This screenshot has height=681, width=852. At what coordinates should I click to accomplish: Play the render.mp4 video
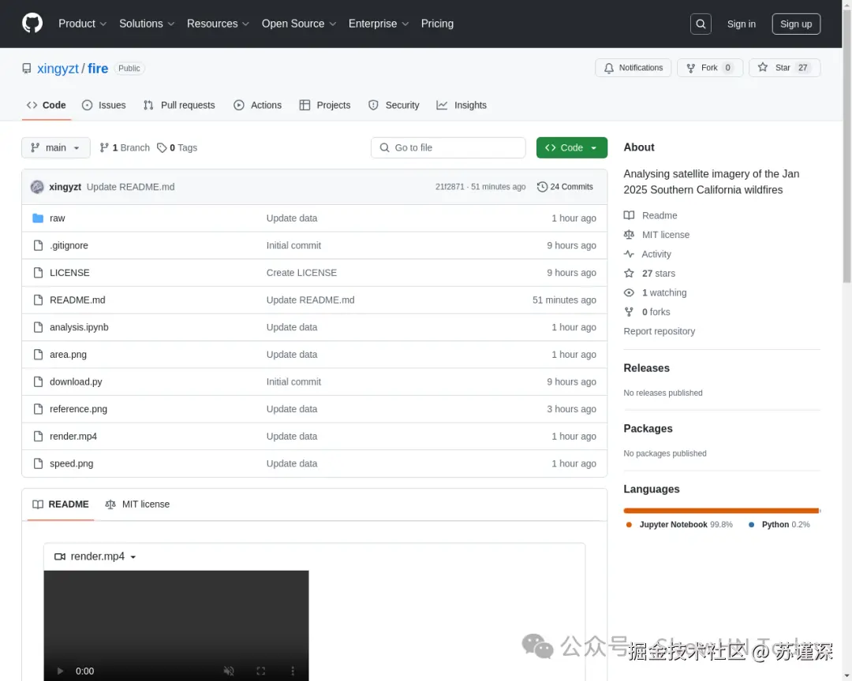(60, 672)
